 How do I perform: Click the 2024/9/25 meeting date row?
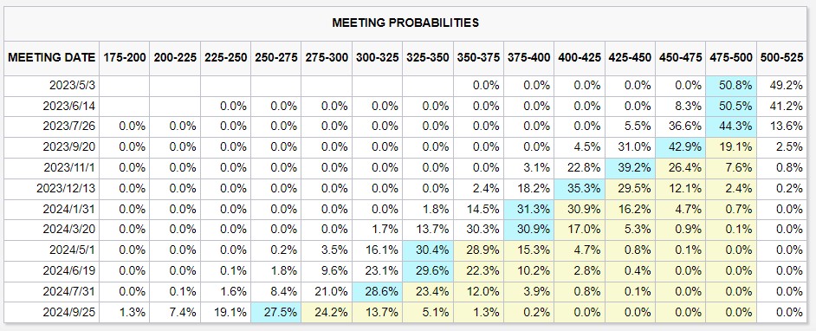[405, 312]
